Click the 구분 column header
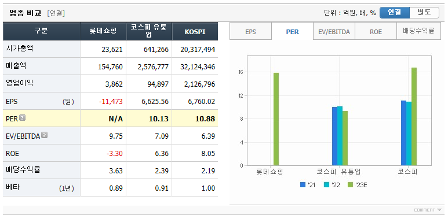This screenshot has width=448, height=219. coord(41,31)
